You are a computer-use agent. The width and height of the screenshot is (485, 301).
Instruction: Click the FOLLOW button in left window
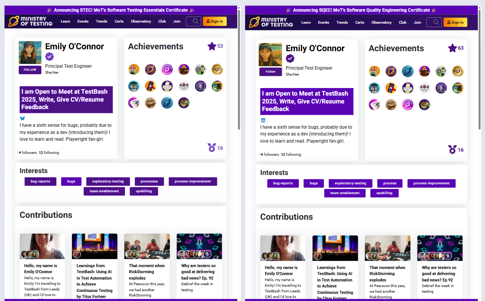[30, 70]
